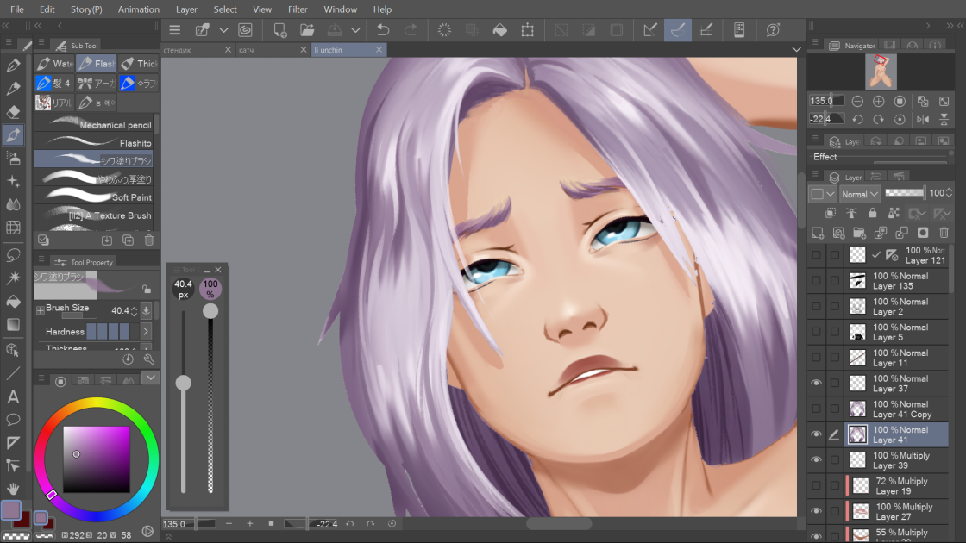Hide Layer 37 with eye icon

[816, 383]
